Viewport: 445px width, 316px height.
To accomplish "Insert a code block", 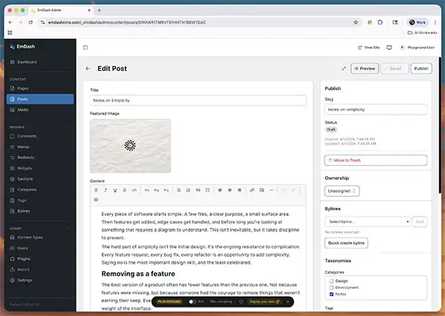I will tap(208, 190).
